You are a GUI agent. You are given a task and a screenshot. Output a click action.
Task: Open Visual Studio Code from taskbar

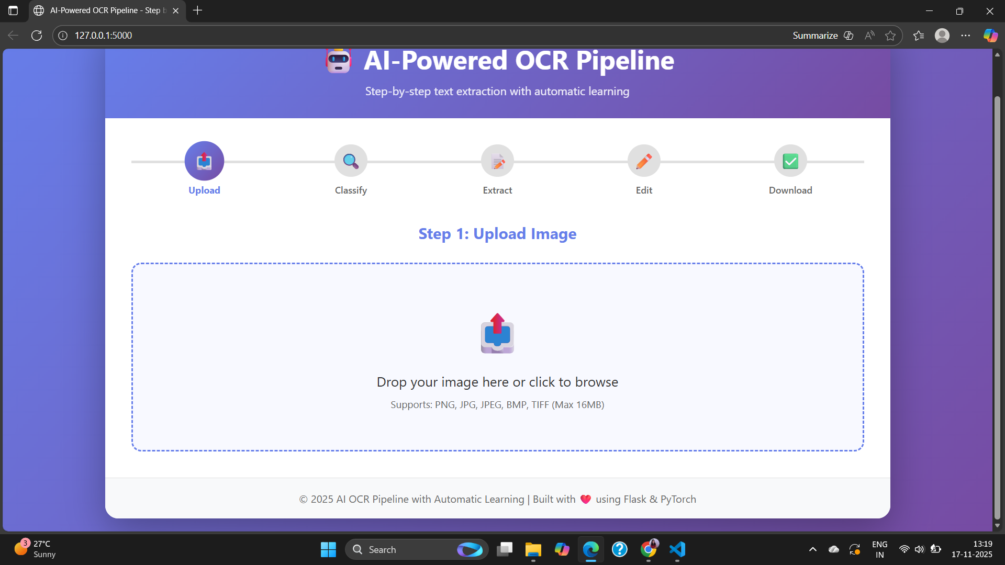[677, 549]
